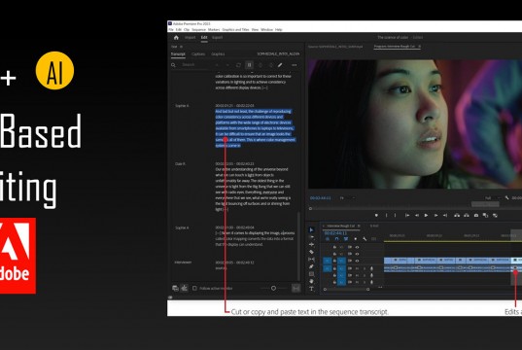Click the Play button in Program monitor
The height and width of the screenshot is (350, 522).
click(426, 216)
